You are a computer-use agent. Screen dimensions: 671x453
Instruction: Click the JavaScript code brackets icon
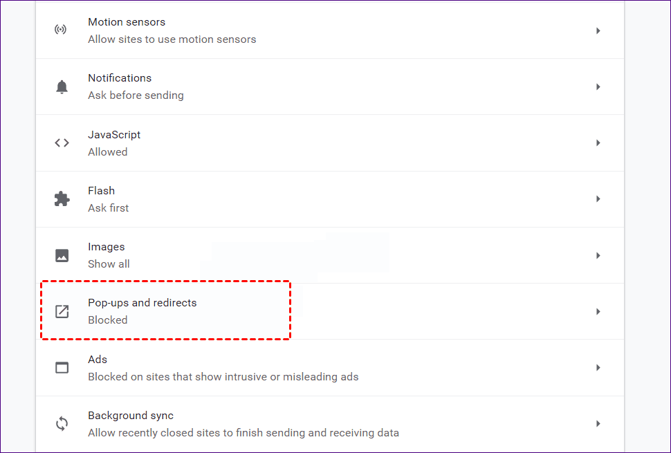(x=62, y=143)
